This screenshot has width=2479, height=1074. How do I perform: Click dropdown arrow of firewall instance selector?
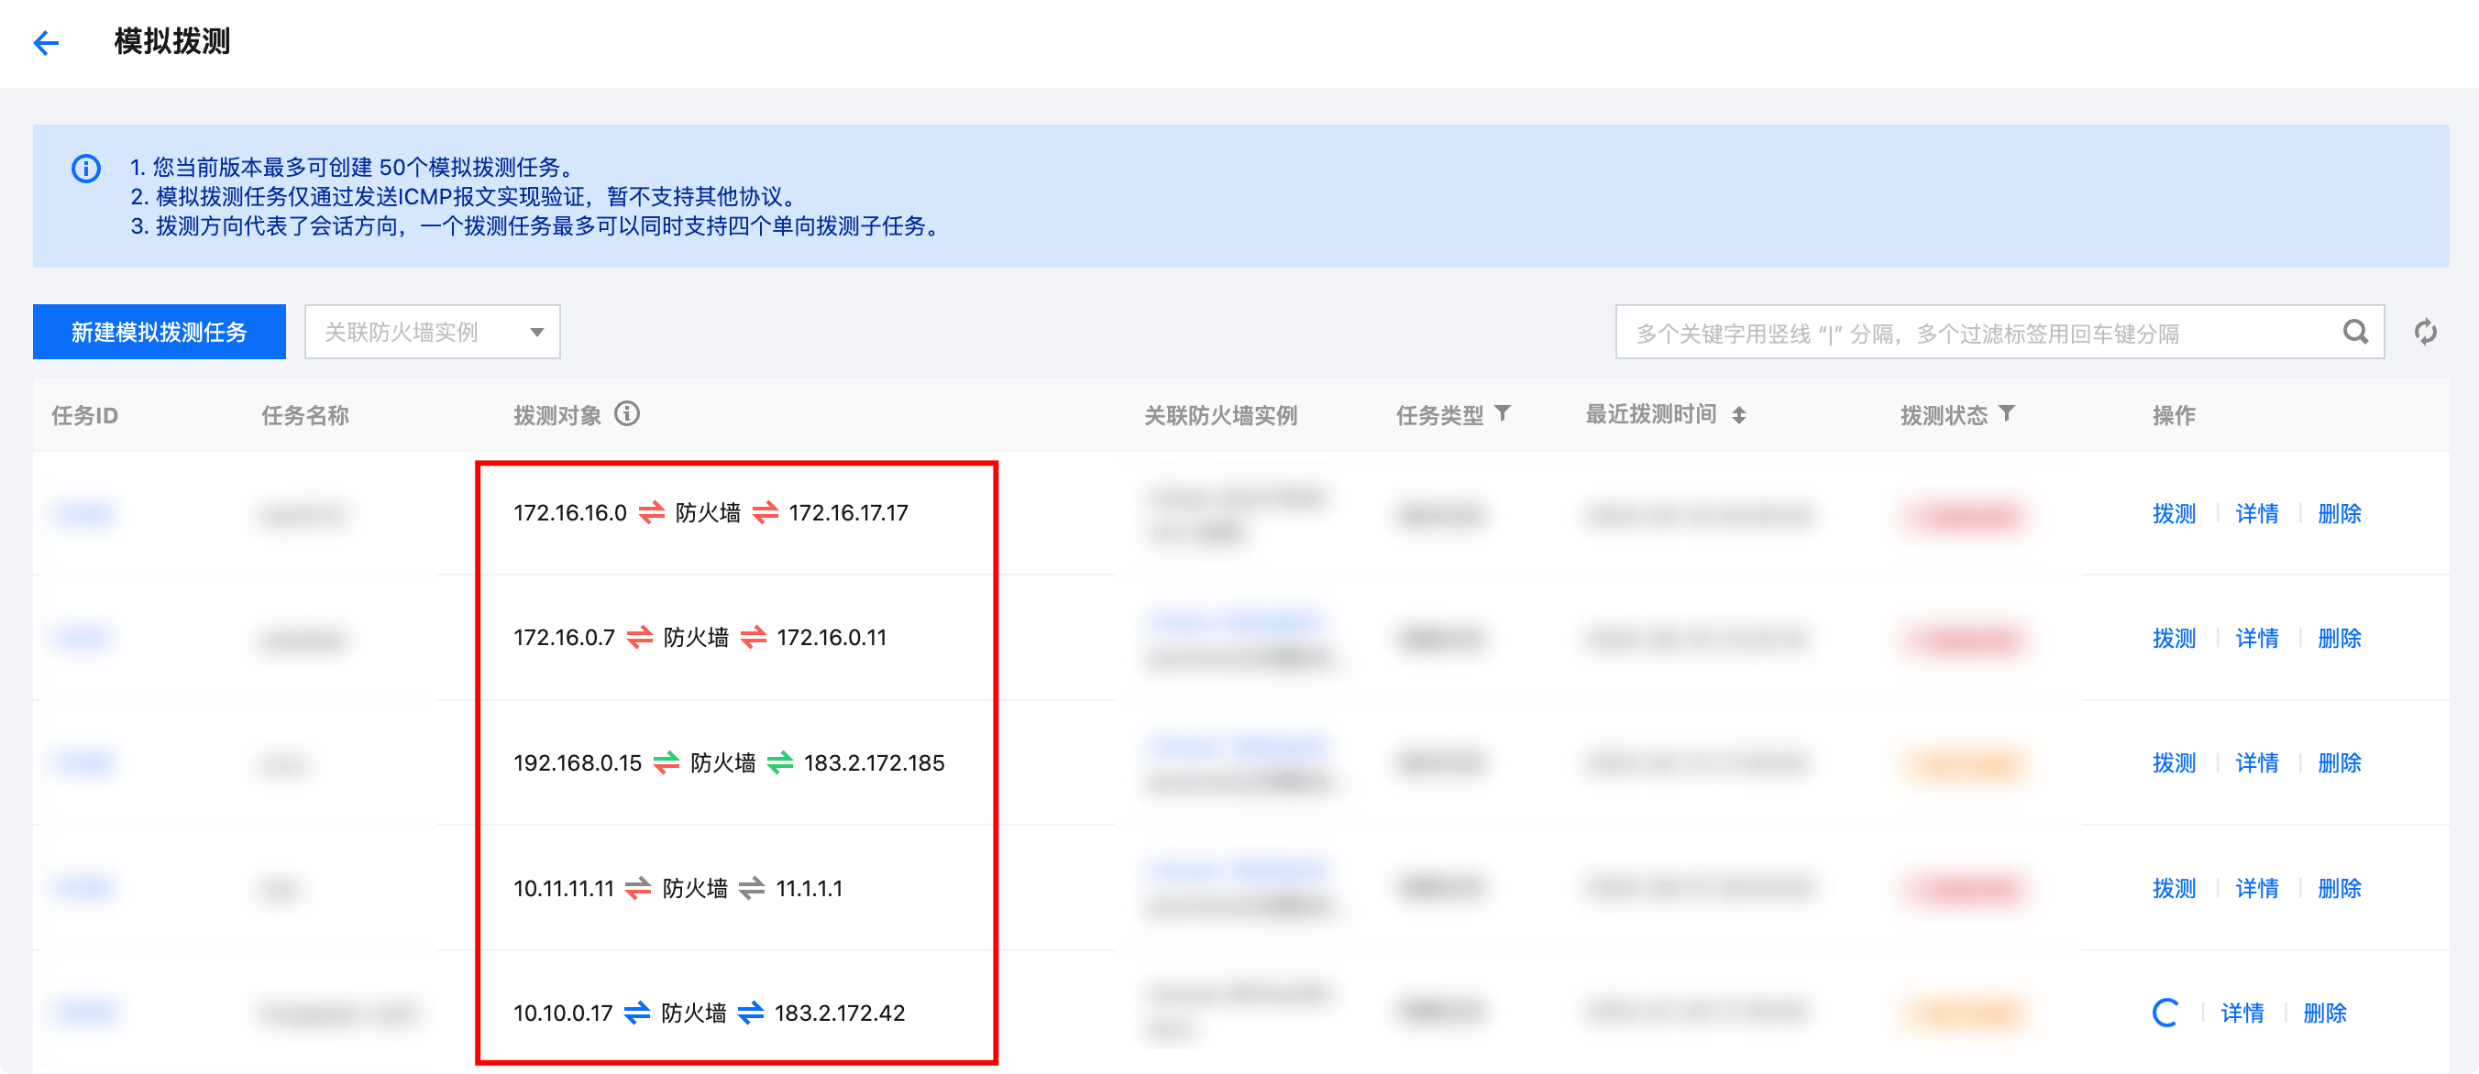click(537, 333)
